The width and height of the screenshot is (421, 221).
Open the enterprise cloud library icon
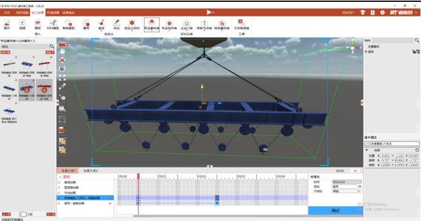(x=187, y=24)
